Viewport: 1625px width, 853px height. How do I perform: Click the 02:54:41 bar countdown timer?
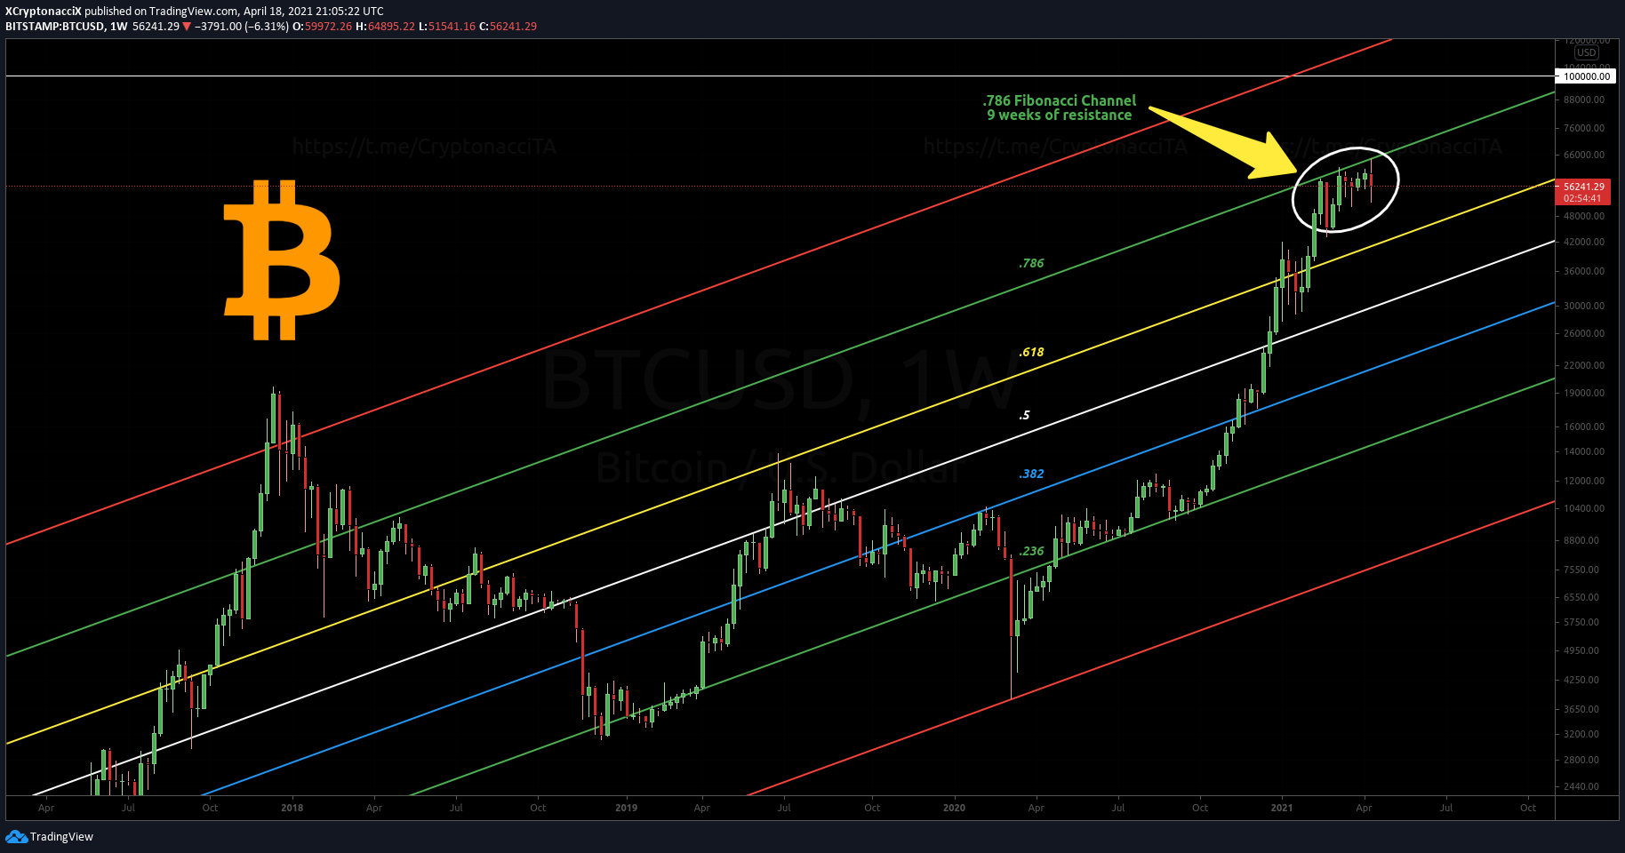point(1583,198)
